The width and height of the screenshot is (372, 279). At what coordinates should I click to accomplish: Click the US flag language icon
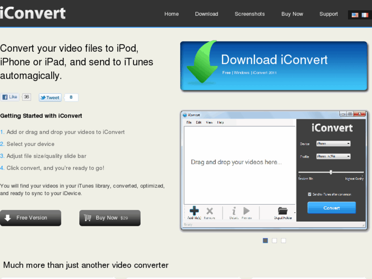(x=355, y=15)
